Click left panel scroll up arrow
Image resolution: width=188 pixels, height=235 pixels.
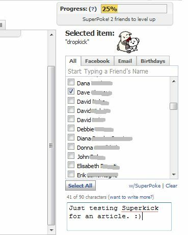(51, 35)
